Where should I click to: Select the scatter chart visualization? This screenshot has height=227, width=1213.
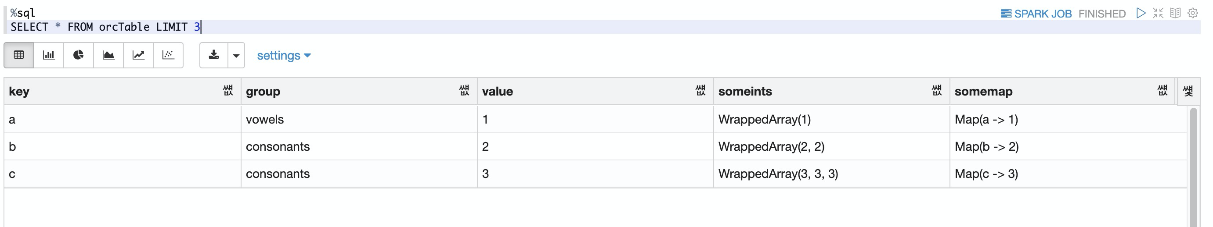pyautogui.click(x=168, y=55)
